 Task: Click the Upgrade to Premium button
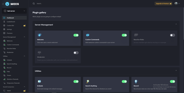[x=163, y=4]
